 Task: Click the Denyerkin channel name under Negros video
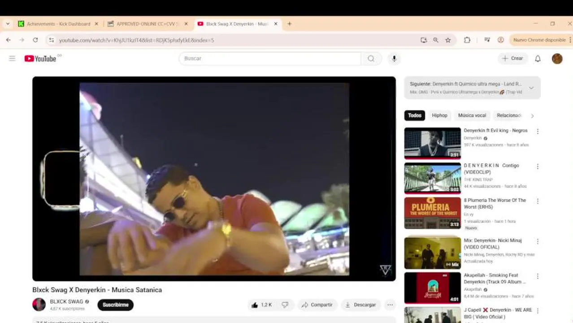(473, 138)
